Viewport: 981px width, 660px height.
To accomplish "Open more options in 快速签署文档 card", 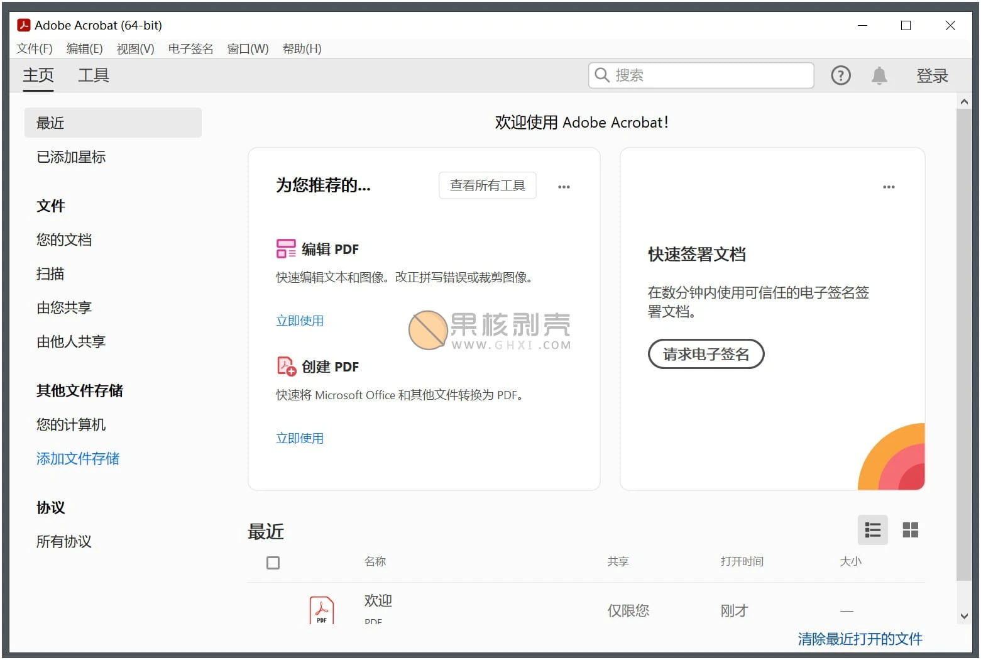I will coord(888,187).
